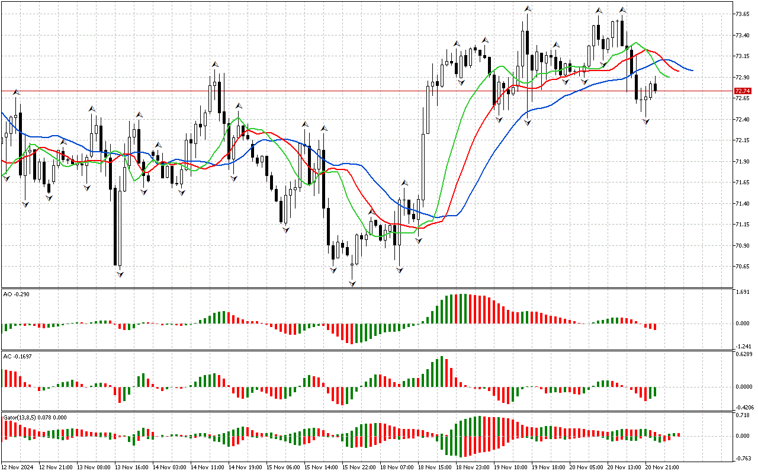The height and width of the screenshot is (474, 758).
Task: Click the 15 Nov 22:00 time label
Action: point(359,467)
